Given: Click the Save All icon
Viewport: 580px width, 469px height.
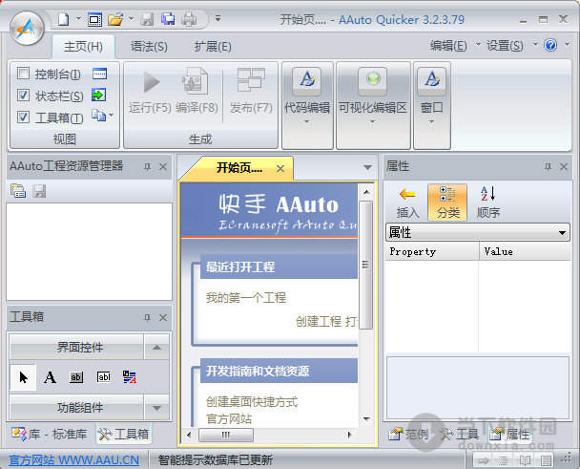Looking at the screenshot, I should tap(168, 19).
